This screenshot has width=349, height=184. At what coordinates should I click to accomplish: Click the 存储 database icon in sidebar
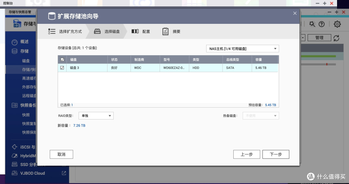(x=15, y=51)
